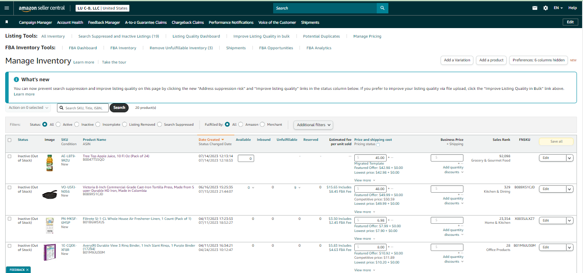Focus the top Search field
583x273 pixels.
pyautogui.click(x=325, y=8)
